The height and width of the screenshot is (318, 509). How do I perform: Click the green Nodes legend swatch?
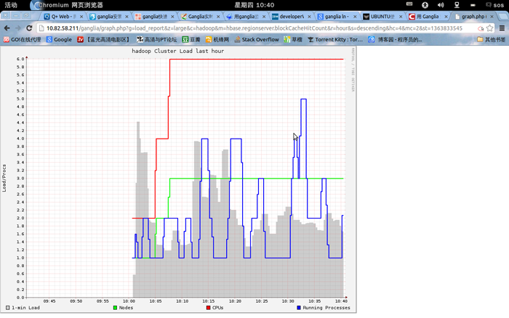pyautogui.click(x=115, y=308)
